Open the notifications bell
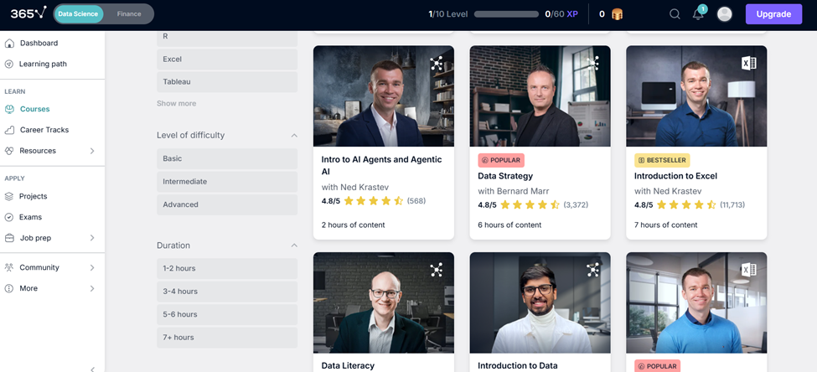Screen dimensions: 817x372 tap(698, 14)
